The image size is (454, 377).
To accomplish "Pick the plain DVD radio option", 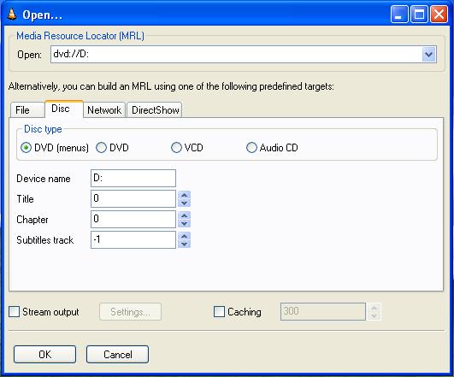I will (x=101, y=148).
